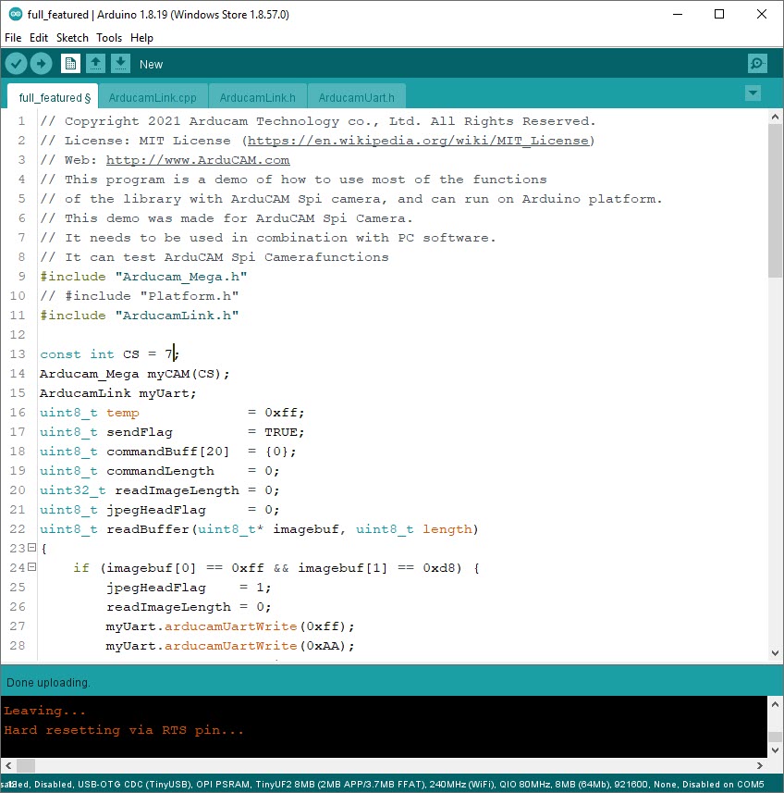Image resolution: width=784 pixels, height=793 pixels.
Task: Click 'Hard resetting via RTS pin...' console line
Action: click(124, 730)
